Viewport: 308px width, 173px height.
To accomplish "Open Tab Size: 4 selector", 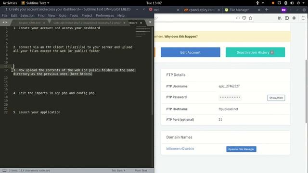I will point(118,171).
